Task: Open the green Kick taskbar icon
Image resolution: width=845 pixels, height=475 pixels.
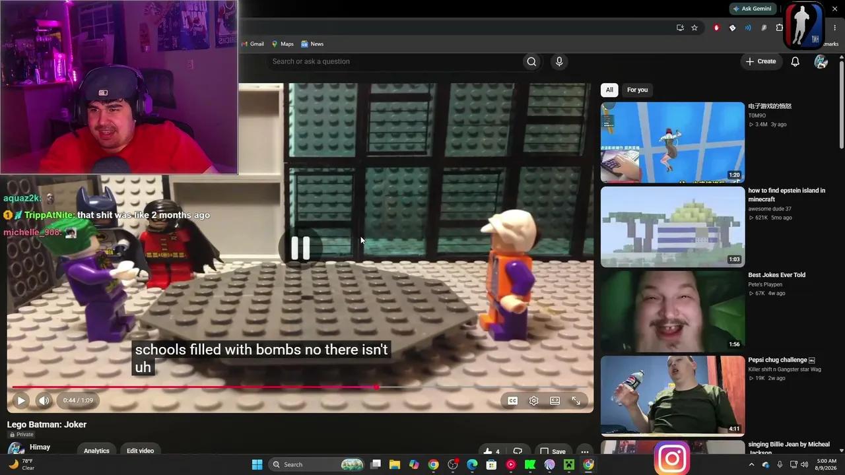Action: (530, 464)
